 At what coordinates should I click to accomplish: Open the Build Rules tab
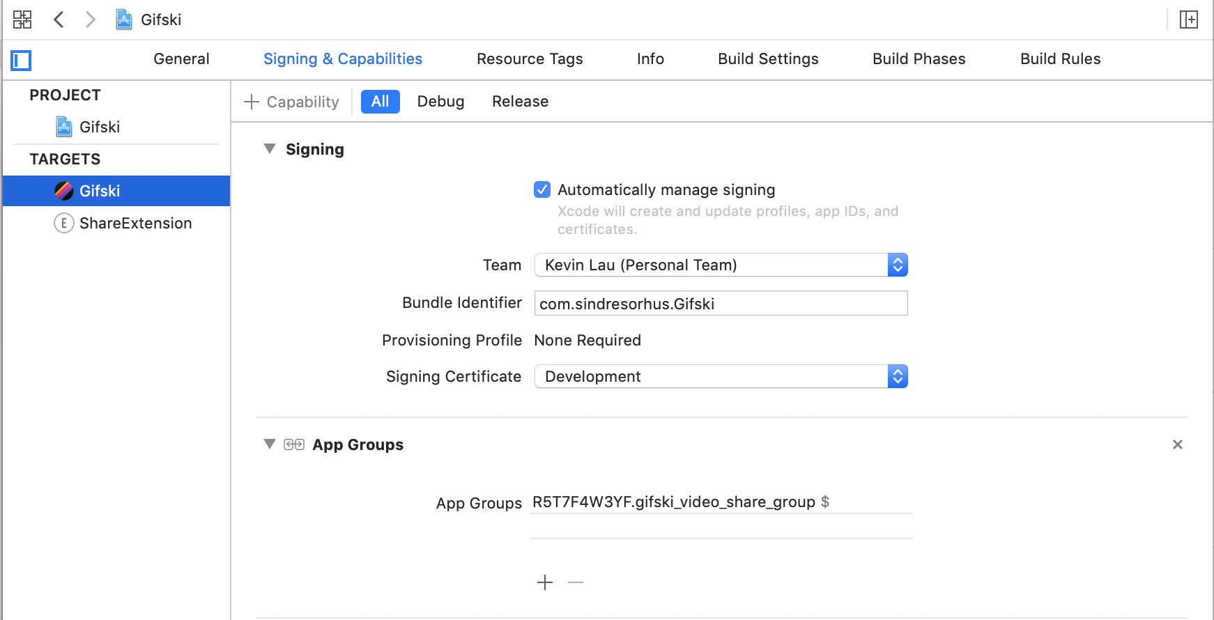click(1060, 59)
